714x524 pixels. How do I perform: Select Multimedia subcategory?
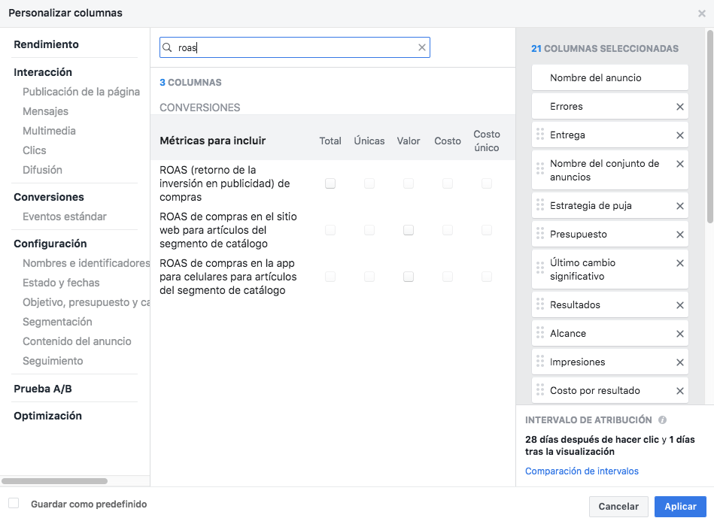pos(49,131)
